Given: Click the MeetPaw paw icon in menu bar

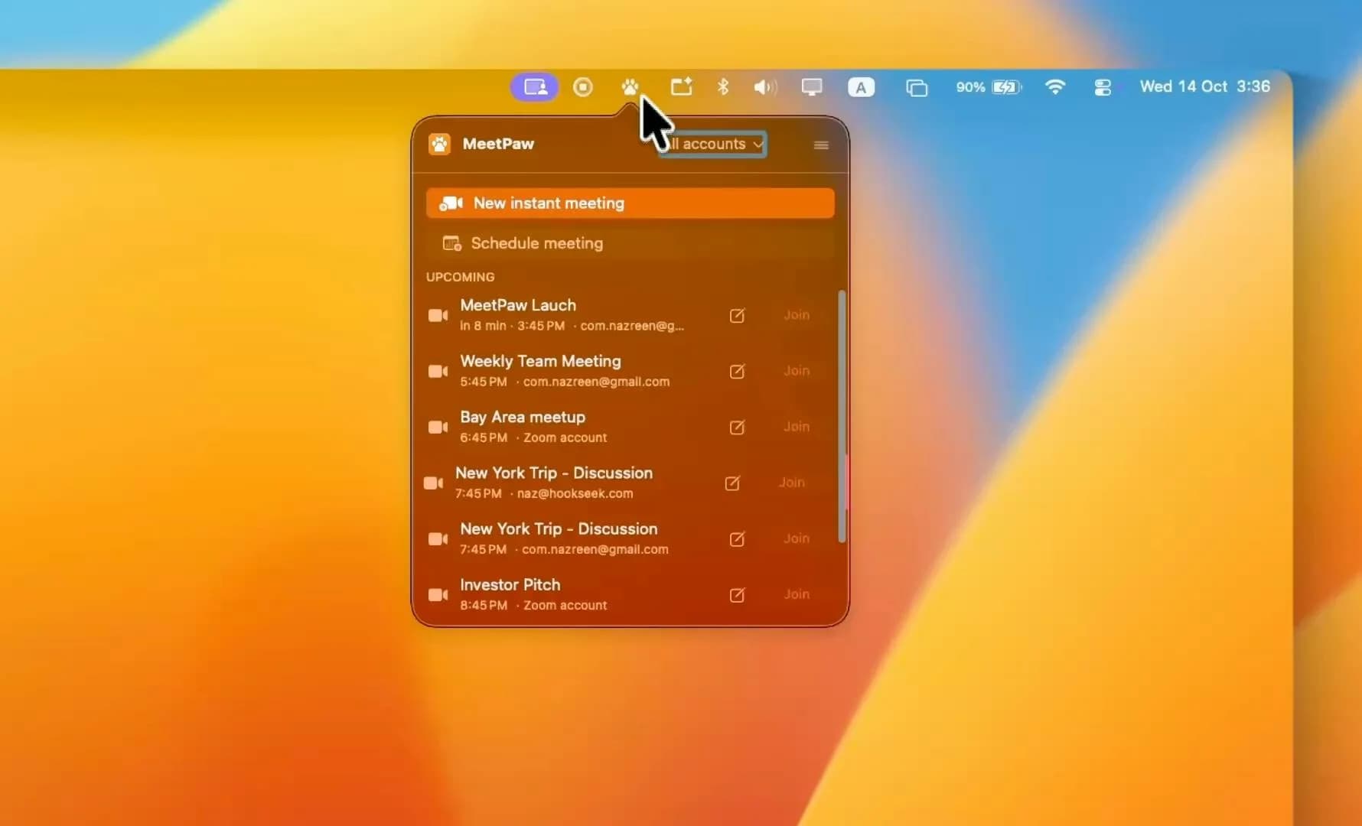Looking at the screenshot, I should click(630, 86).
